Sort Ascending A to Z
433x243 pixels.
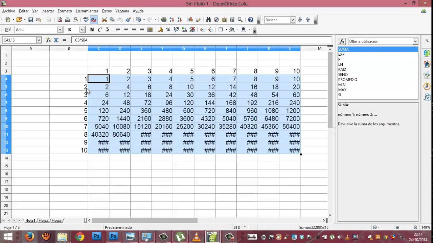tap(172, 20)
